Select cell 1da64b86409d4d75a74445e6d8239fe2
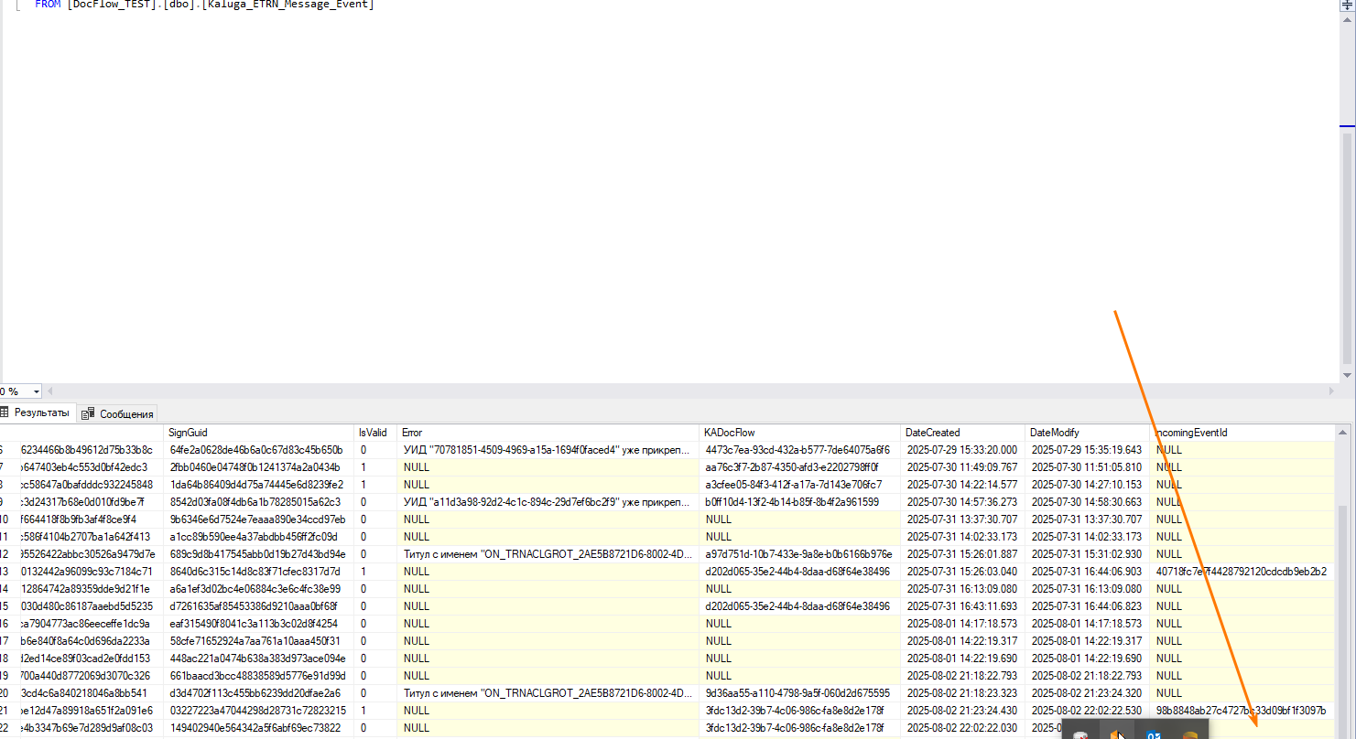 click(x=259, y=485)
